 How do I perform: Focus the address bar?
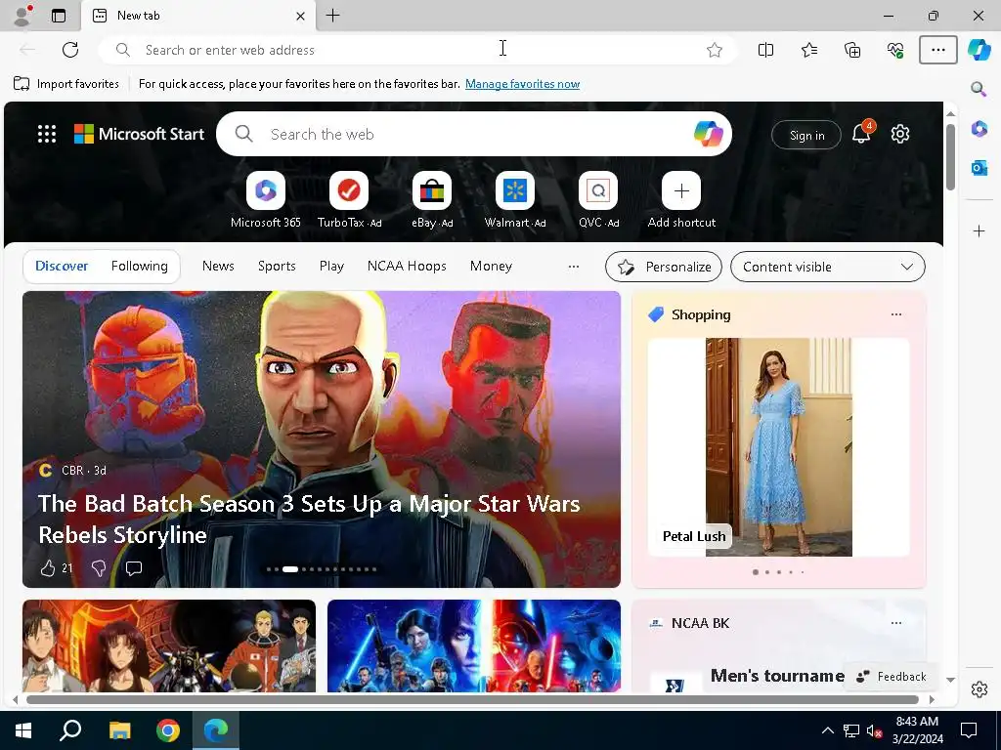[417, 50]
